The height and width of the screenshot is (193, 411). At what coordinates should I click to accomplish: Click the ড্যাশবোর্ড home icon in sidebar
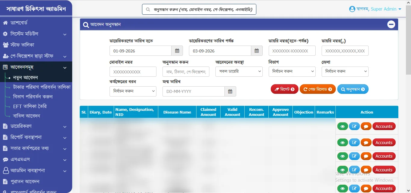click(5, 23)
